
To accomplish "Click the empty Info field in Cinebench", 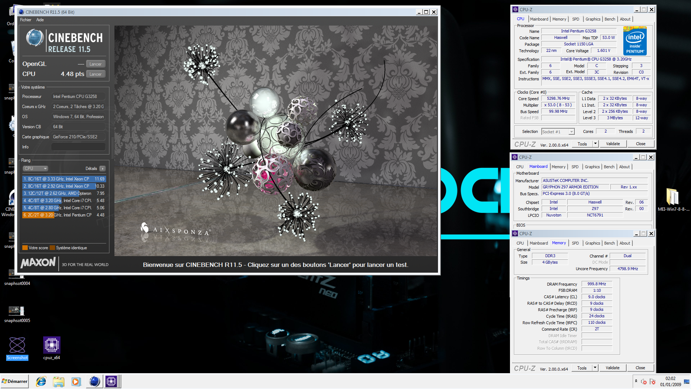I will (x=78, y=147).
